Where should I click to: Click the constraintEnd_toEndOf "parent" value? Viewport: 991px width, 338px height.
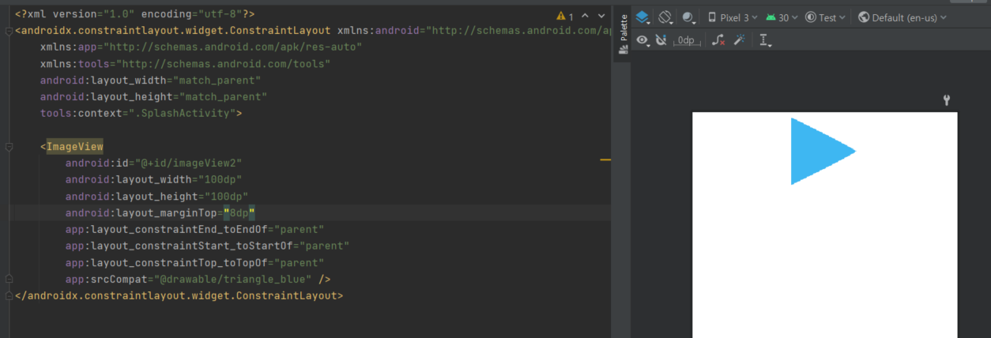pyautogui.click(x=300, y=230)
